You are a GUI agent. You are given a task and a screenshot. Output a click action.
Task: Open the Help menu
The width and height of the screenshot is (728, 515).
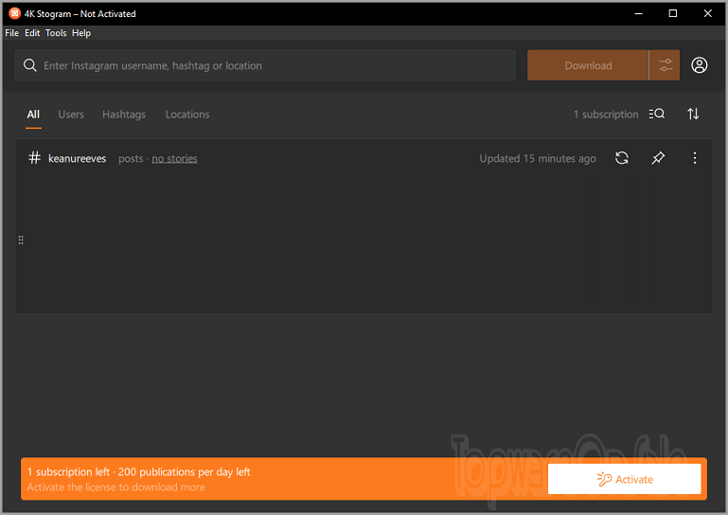coord(81,33)
